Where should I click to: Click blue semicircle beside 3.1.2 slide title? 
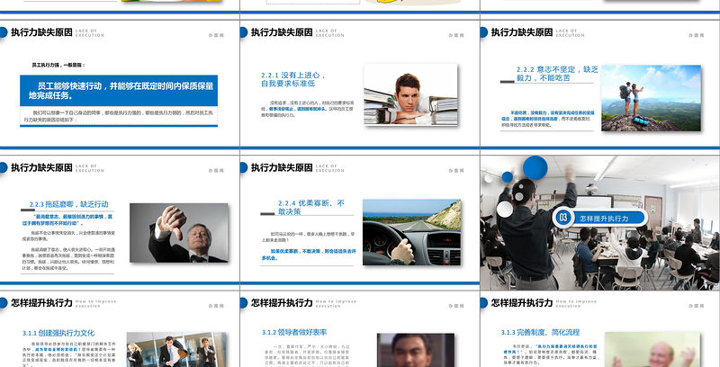pos(243,303)
